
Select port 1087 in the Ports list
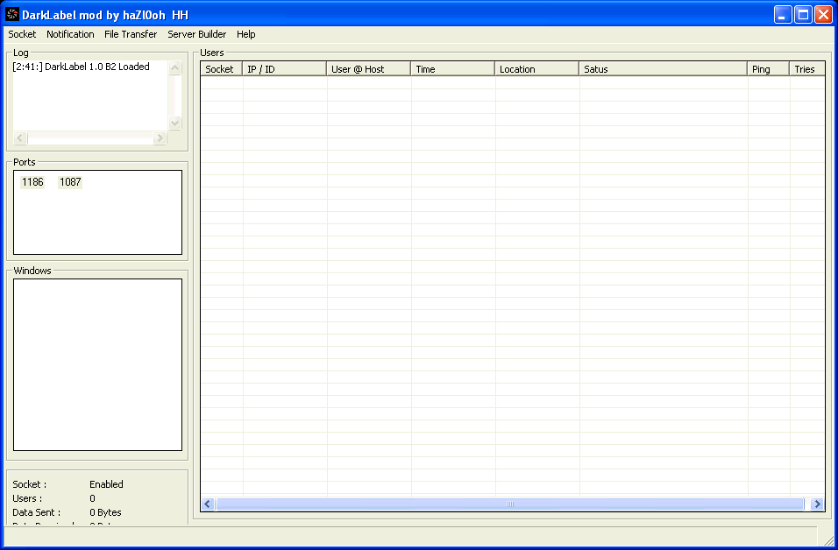coord(70,182)
